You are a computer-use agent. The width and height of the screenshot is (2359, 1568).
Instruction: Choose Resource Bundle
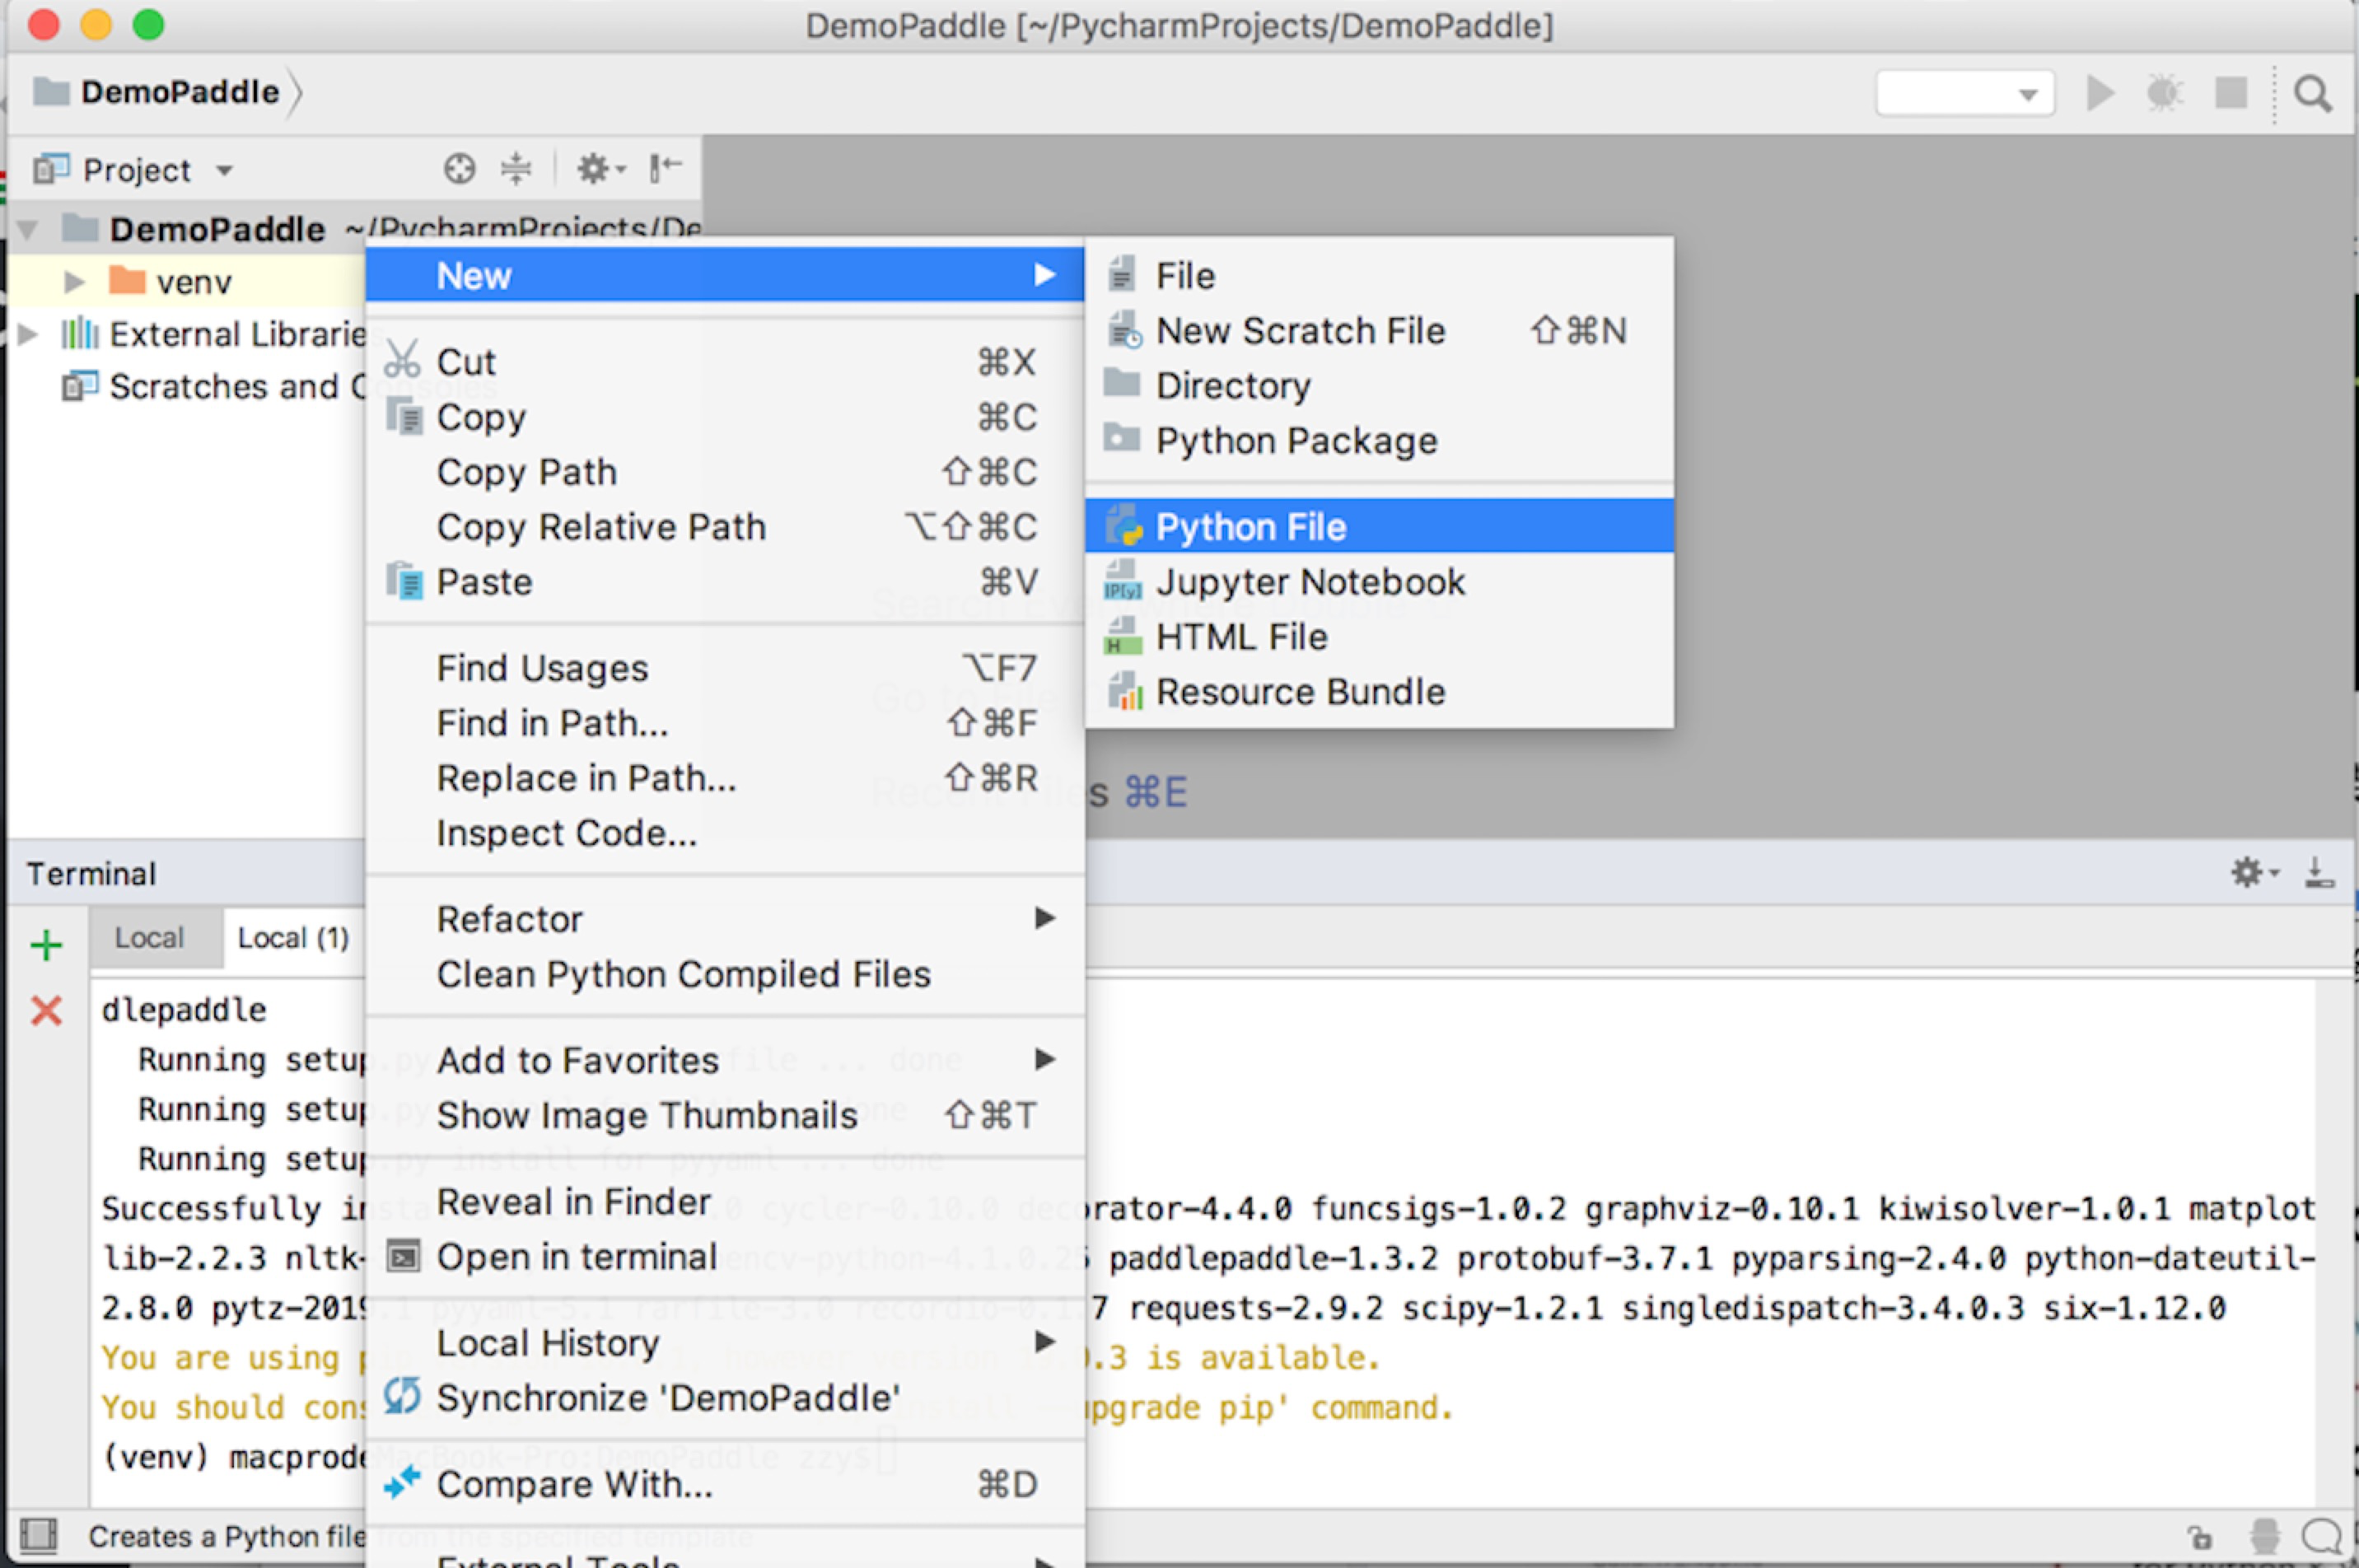tap(1378, 691)
